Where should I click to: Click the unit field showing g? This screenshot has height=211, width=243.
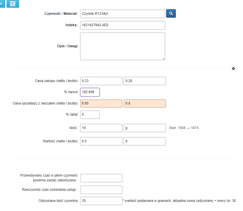tap(145, 128)
